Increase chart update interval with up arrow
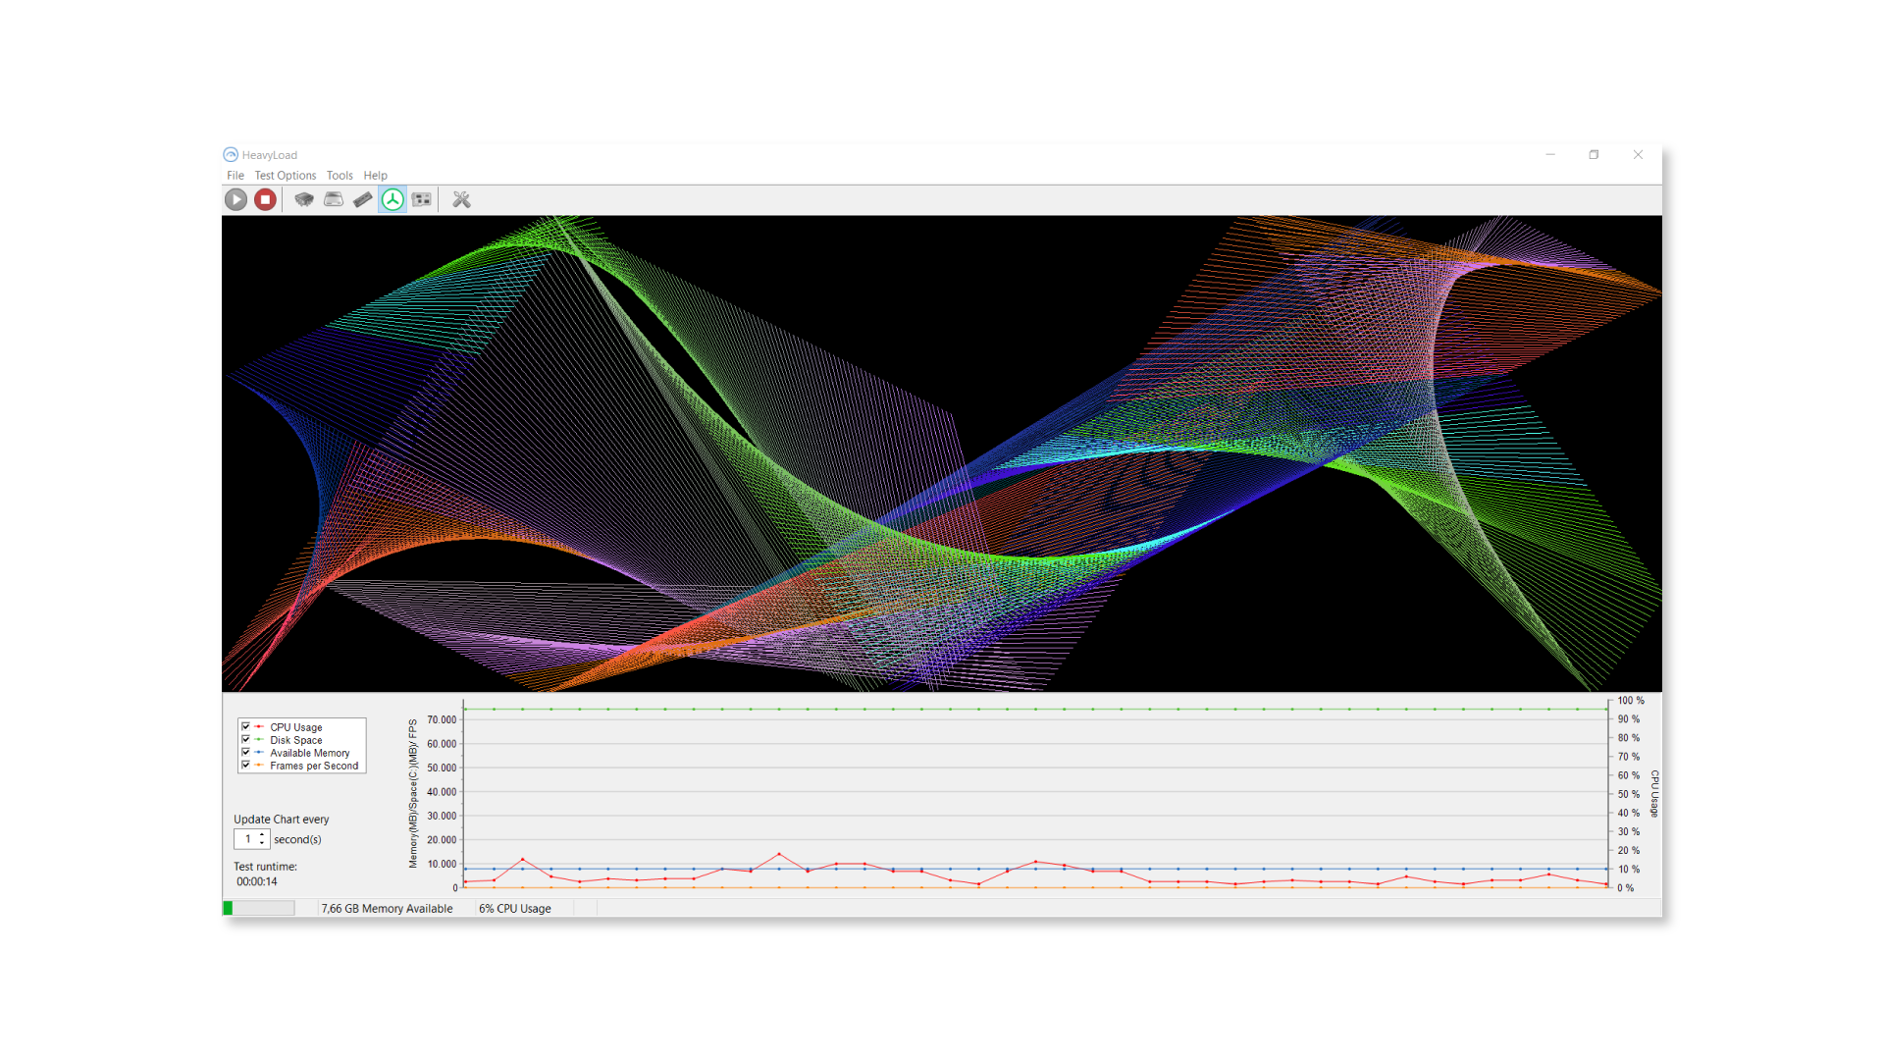The image size is (1884, 1060). pos(262,835)
